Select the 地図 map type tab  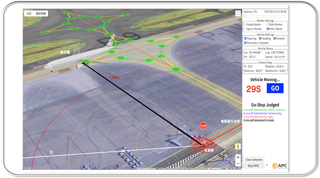click(29, 14)
